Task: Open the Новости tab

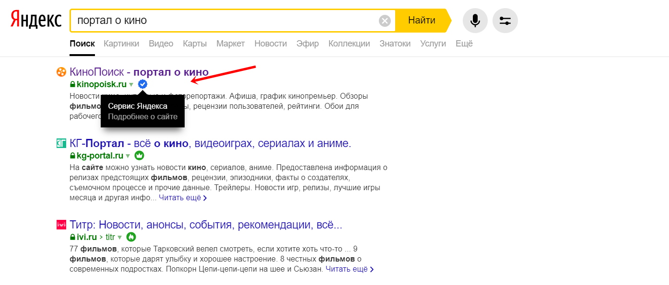Action: [270, 44]
